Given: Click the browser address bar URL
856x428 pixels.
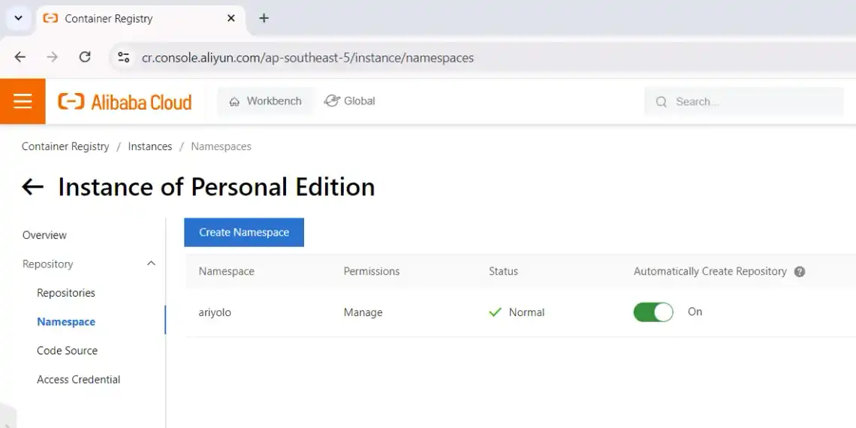Looking at the screenshot, I should click(x=307, y=58).
